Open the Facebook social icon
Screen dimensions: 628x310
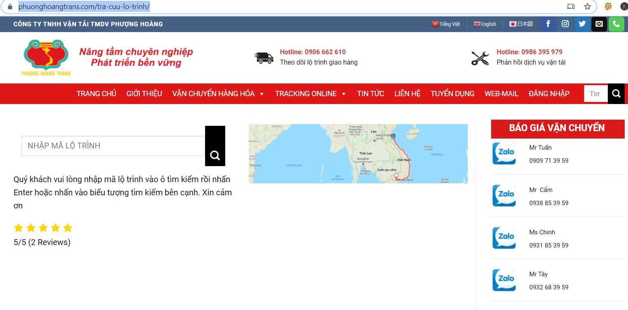548,24
